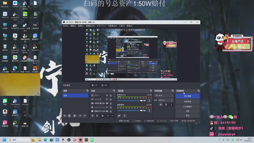Viewport: 254px width, 143px height.
Task: Click the Windows taskbar search box
Action: click(x=22, y=140)
